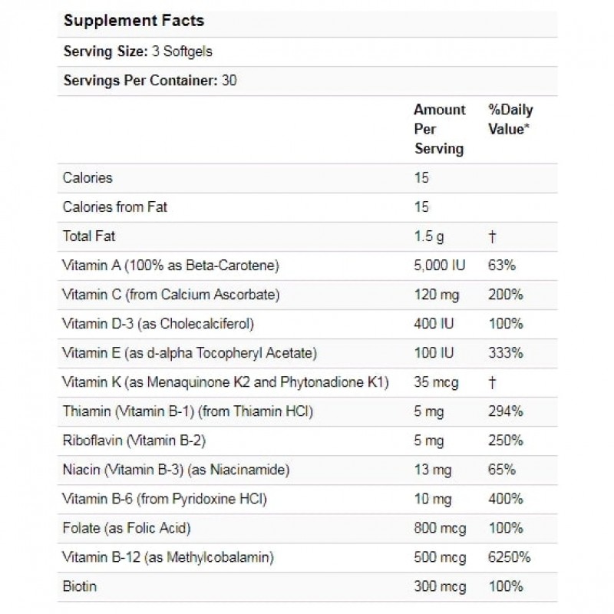Click the Total Fat row label
The height and width of the screenshot is (614, 614).
[x=89, y=236]
